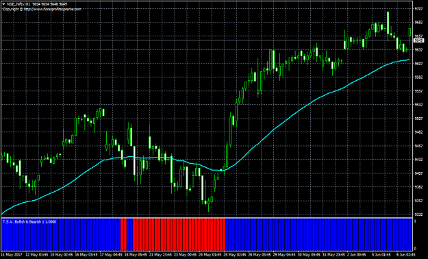Click the 6 Jun 02:45 time label

pyautogui.click(x=406, y=255)
